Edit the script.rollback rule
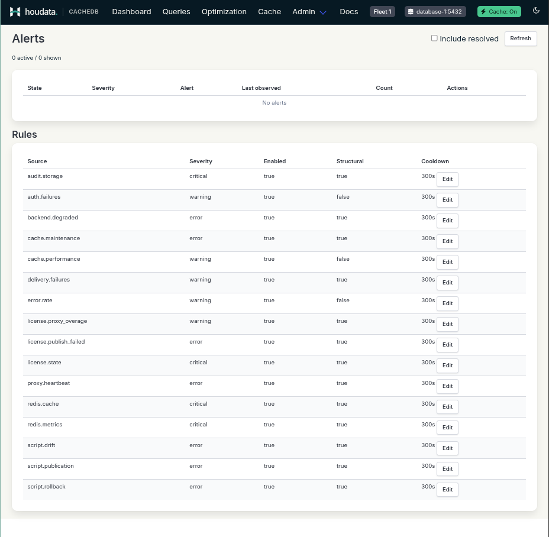 (447, 489)
